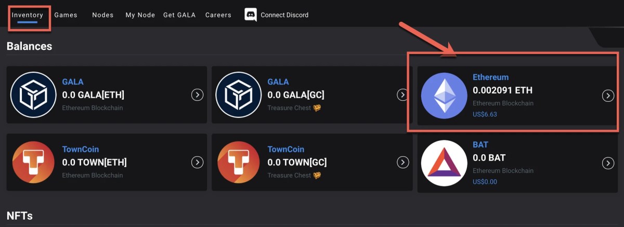Image resolution: width=624 pixels, height=227 pixels.
Task: Open the Careers link
Action: pos(218,15)
